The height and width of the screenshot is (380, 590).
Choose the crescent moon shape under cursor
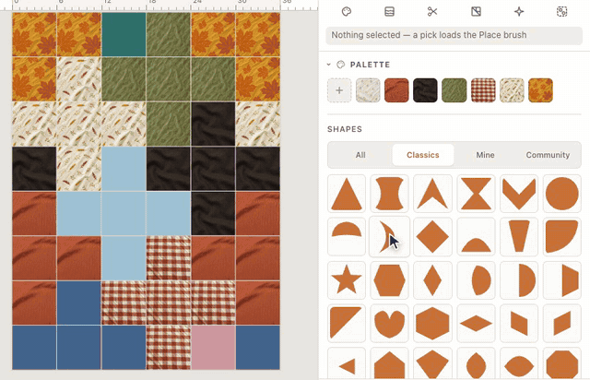click(389, 237)
